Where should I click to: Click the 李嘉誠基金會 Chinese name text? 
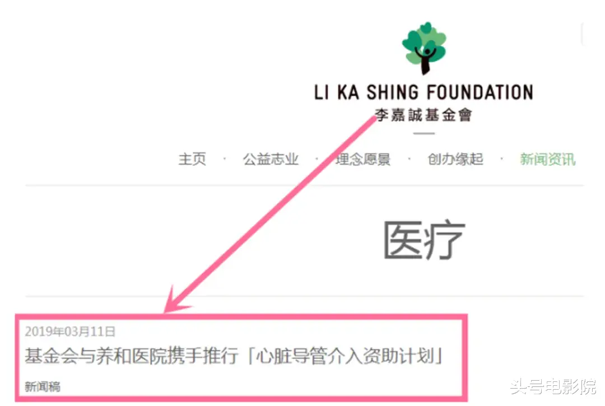point(424,115)
